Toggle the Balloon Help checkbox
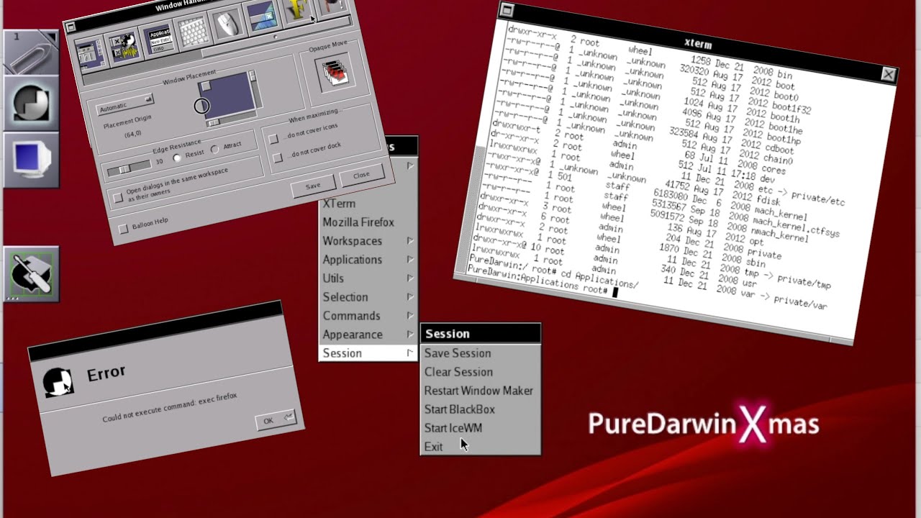Image resolution: width=921 pixels, height=518 pixels. coord(123,229)
